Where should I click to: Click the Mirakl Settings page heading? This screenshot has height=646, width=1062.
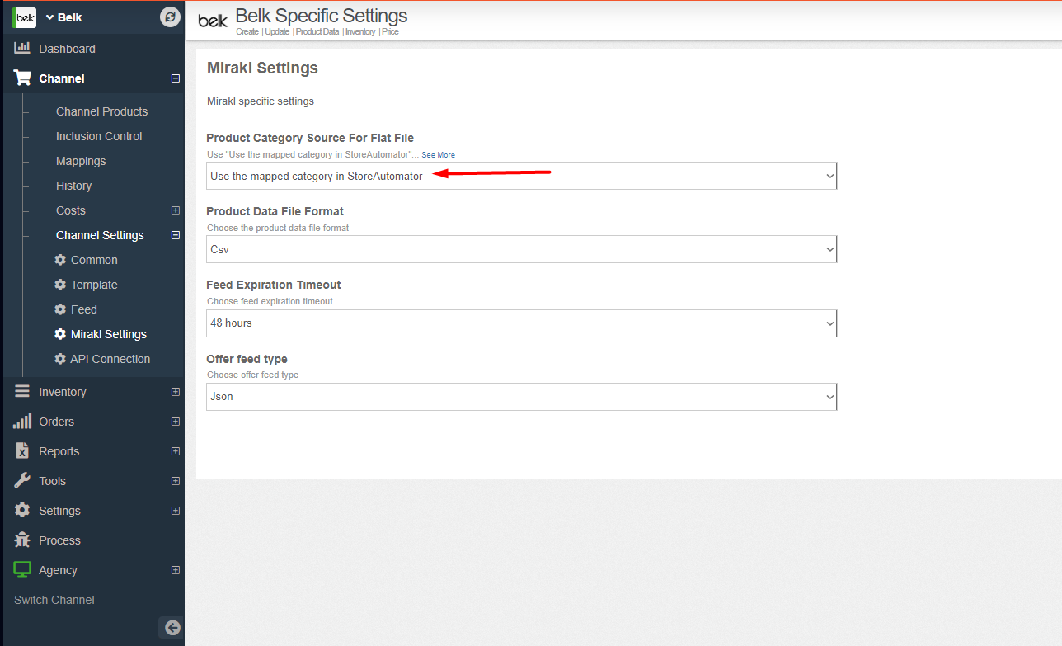point(262,68)
